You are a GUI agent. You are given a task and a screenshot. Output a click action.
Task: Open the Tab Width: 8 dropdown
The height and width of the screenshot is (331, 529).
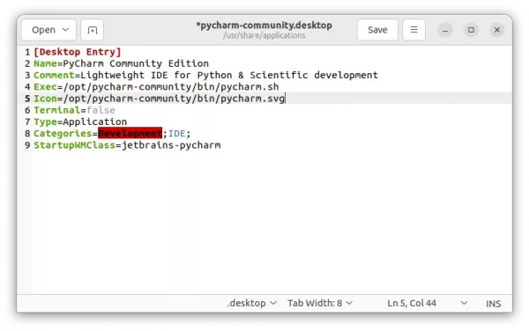click(320, 303)
